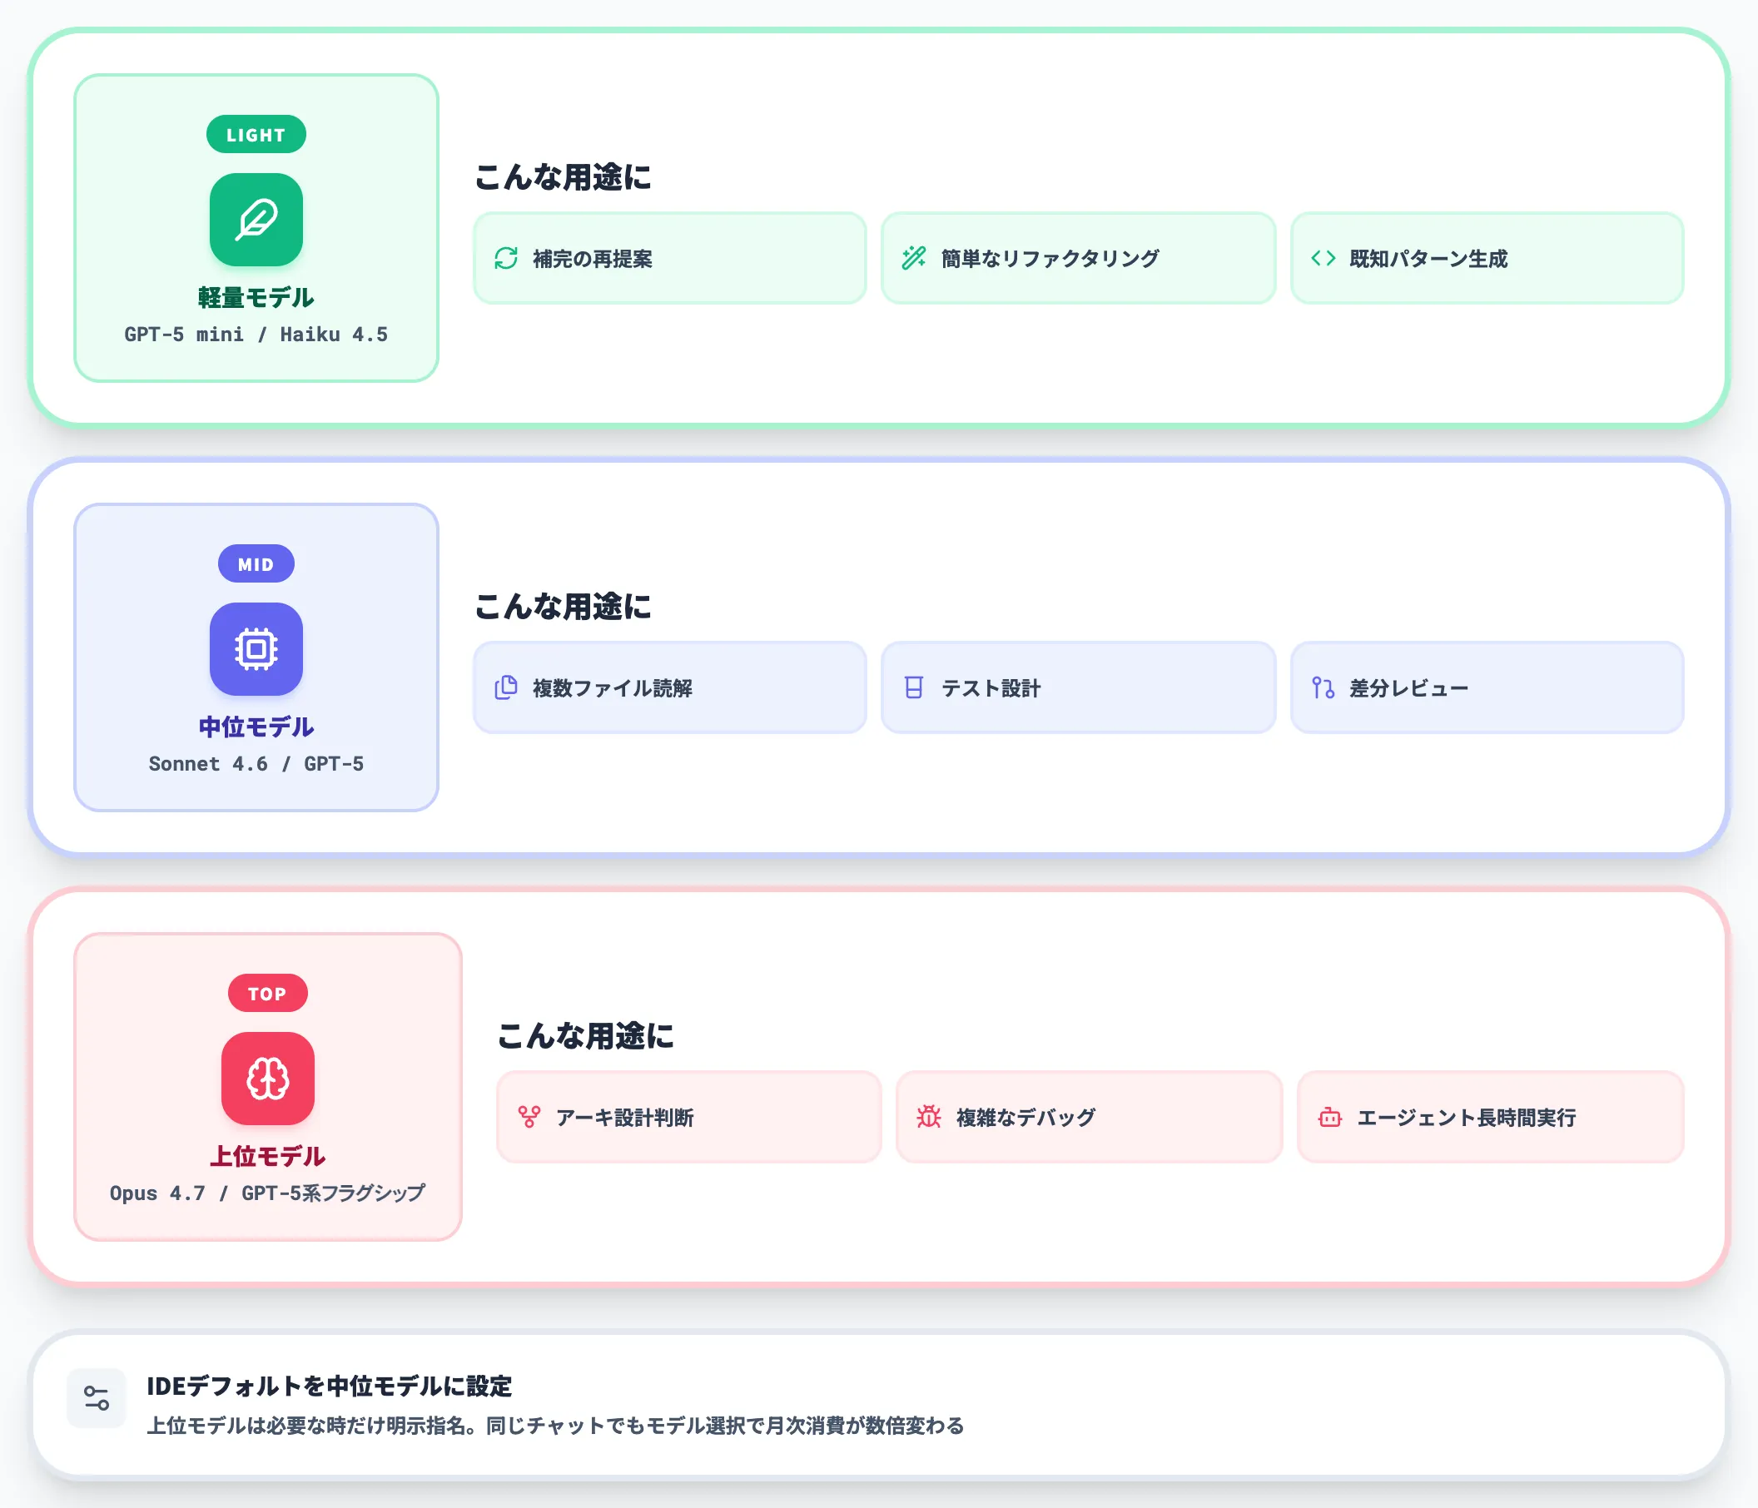Click the 上位モデル title
This screenshot has width=1758, height=1508.
click(268, 1155)
